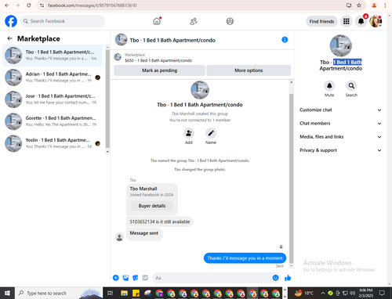Choose a sticker icon in composer
This screenshot has width=392, height=299.
135,278
